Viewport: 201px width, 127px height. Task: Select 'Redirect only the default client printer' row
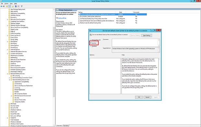click(x=112, y=23)
